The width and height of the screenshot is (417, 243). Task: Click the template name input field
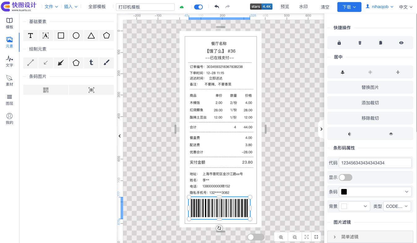coord(145,7)
